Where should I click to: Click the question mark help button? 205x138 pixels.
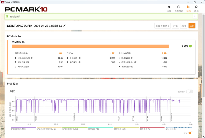[195, 16]
